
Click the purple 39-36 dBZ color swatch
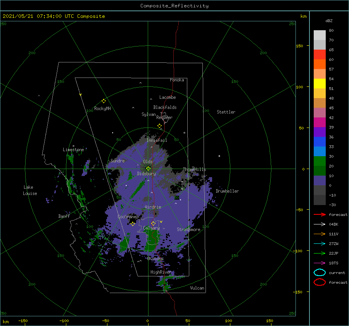click(320, 132)
